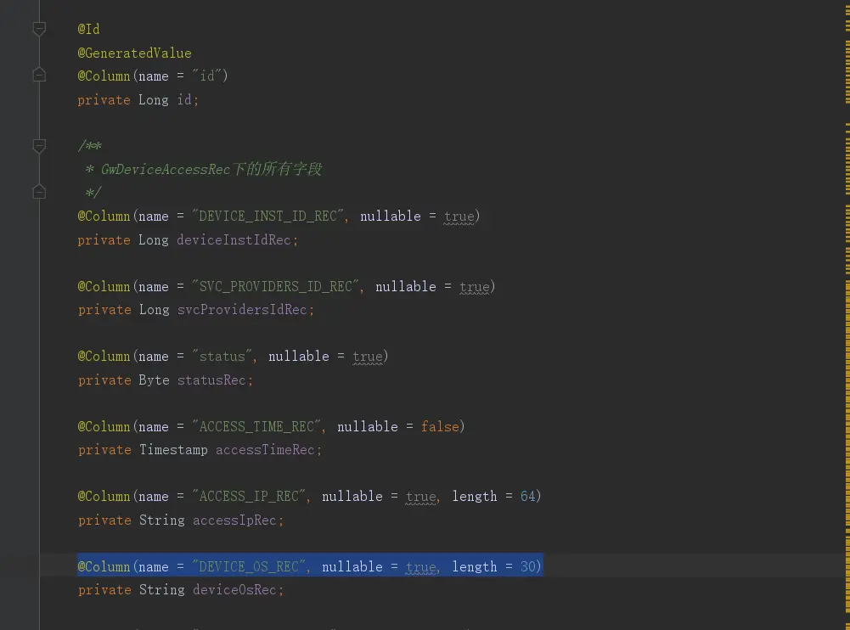Collapse fold marker beside @Id annotation
This screenshot has width=850, height=630.
point(39,29)
